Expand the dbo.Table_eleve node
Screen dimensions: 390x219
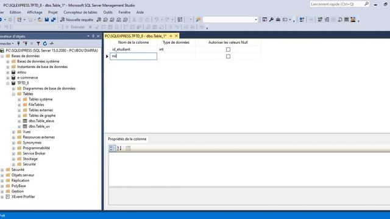(19, 121)
